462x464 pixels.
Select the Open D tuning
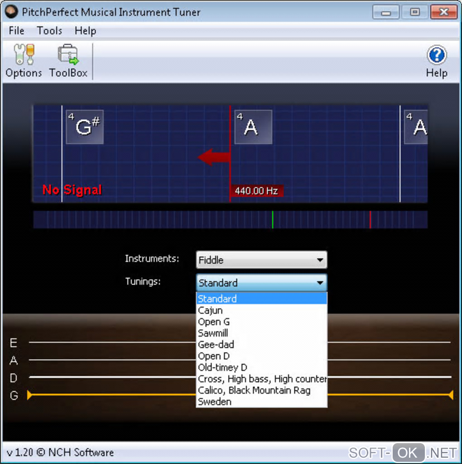262,356
